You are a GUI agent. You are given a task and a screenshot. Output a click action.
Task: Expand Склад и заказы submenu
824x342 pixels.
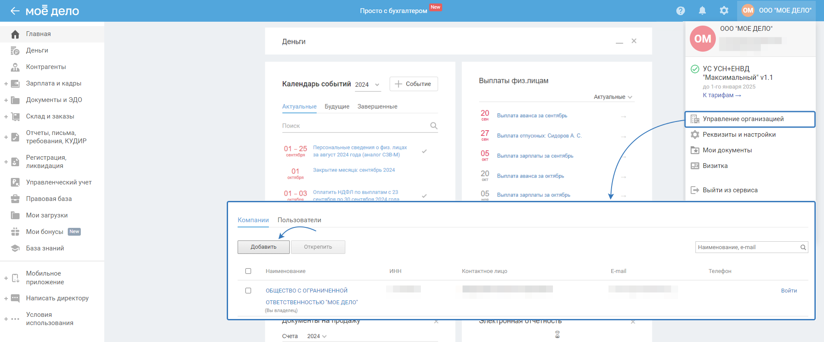click(x=6, y=117)
